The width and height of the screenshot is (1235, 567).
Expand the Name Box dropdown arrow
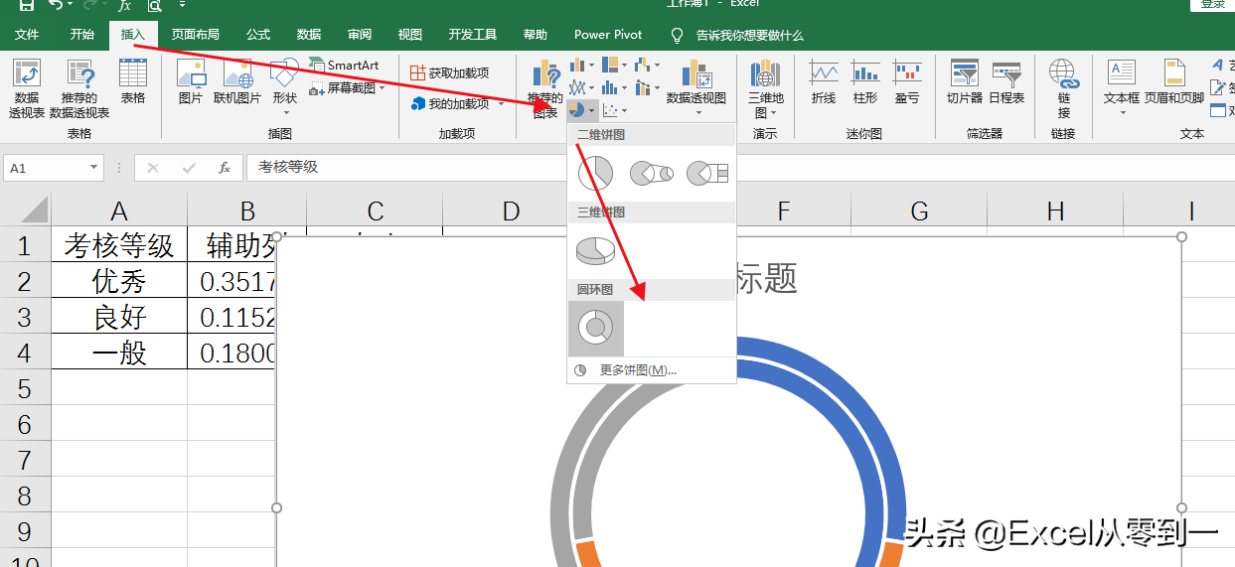pyautogui.click(x=94, y=168)
